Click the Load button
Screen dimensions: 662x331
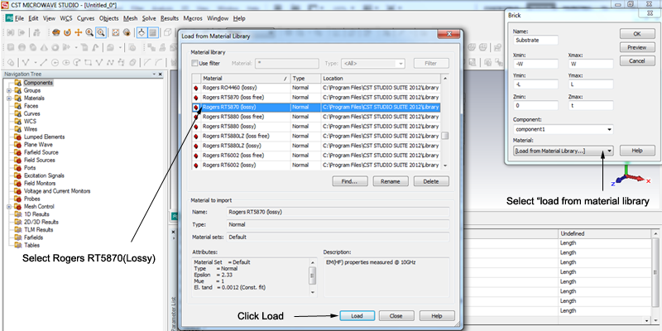click(x=357, y=316)
